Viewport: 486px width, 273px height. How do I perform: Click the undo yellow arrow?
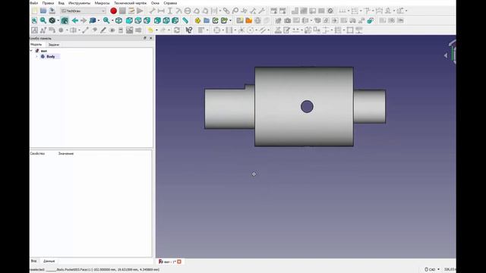coord(150,30)
